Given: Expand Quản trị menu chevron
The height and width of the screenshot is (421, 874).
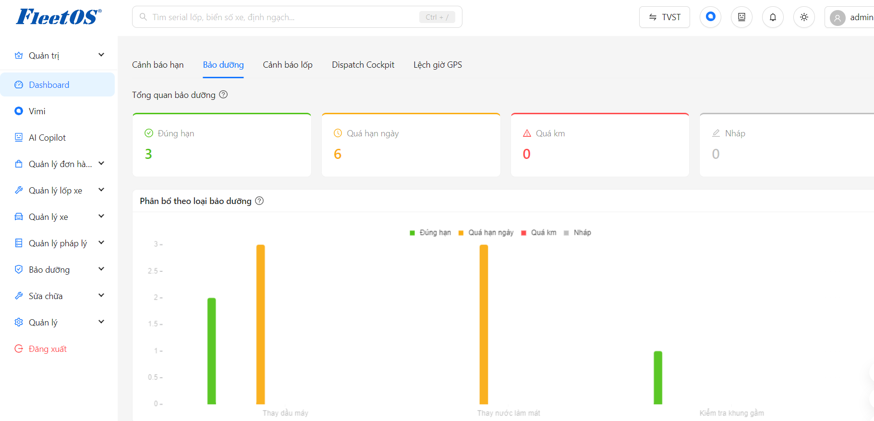Looking at the screenshot, I should [101, 55].
